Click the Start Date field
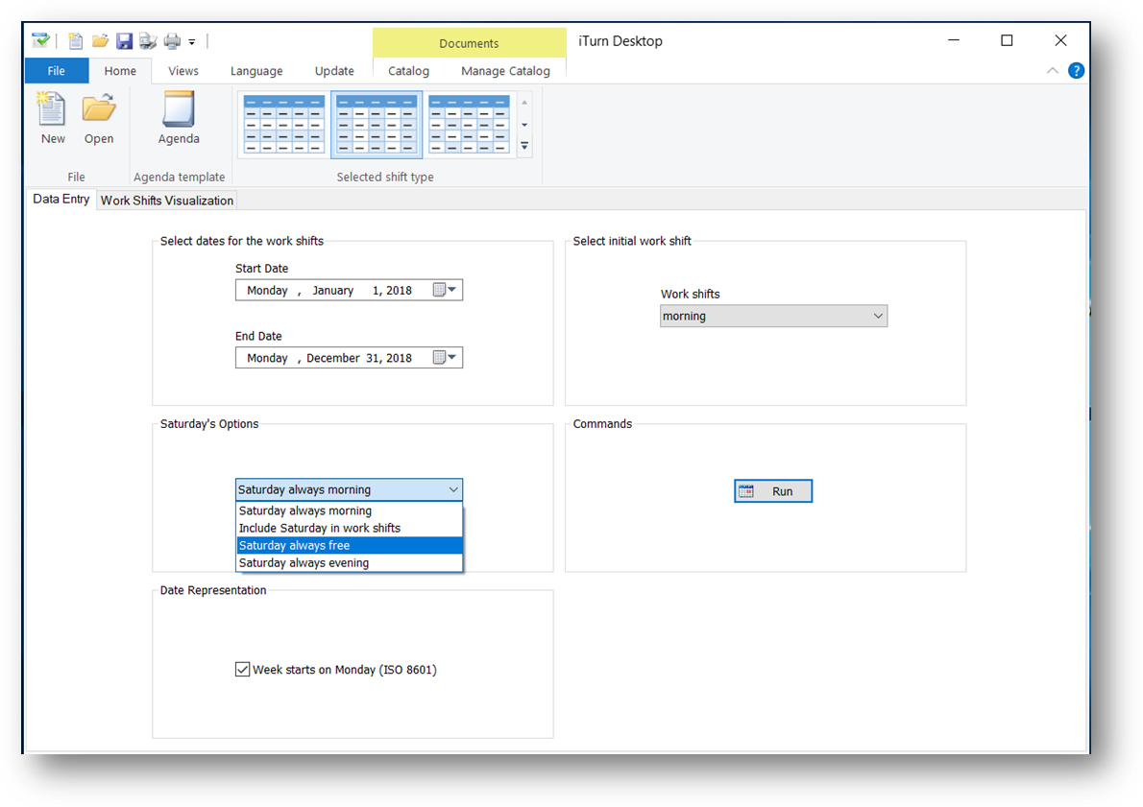 tap(349, 290)
